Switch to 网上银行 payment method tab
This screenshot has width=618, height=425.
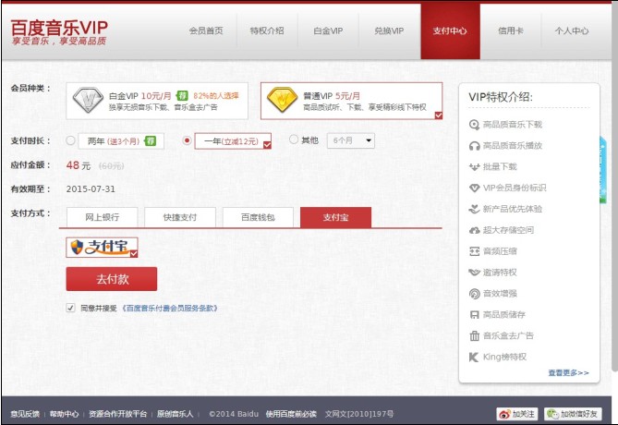103,217
